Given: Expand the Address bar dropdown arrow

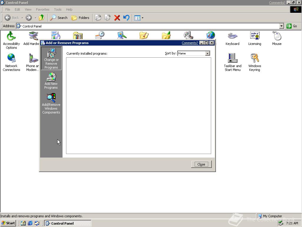Looking at the screenshot, I should [282, 26].
